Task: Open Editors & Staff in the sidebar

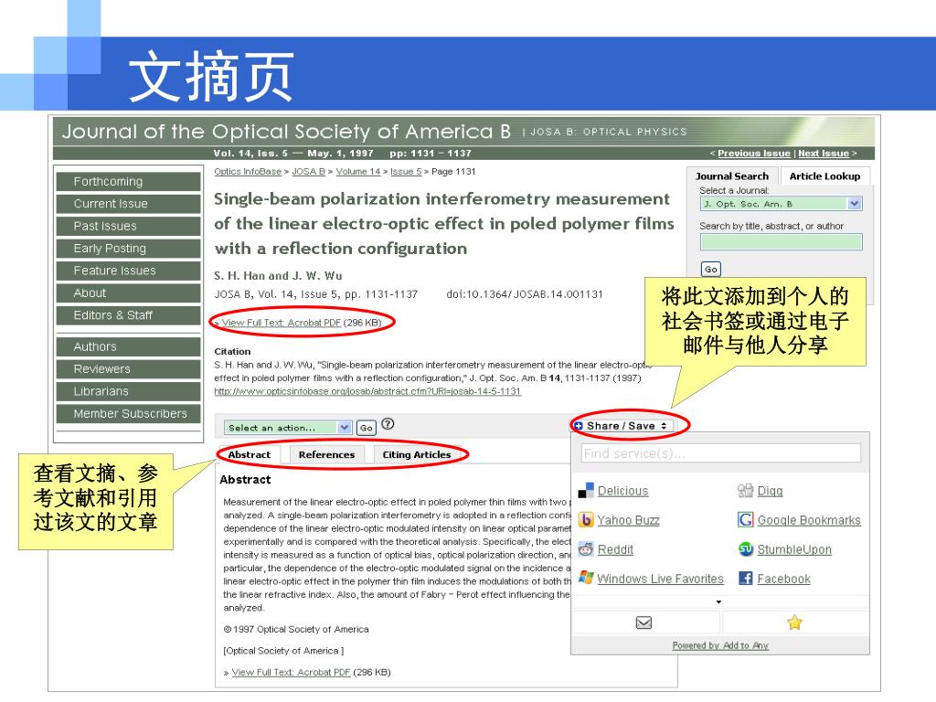Action: (128, 315)
